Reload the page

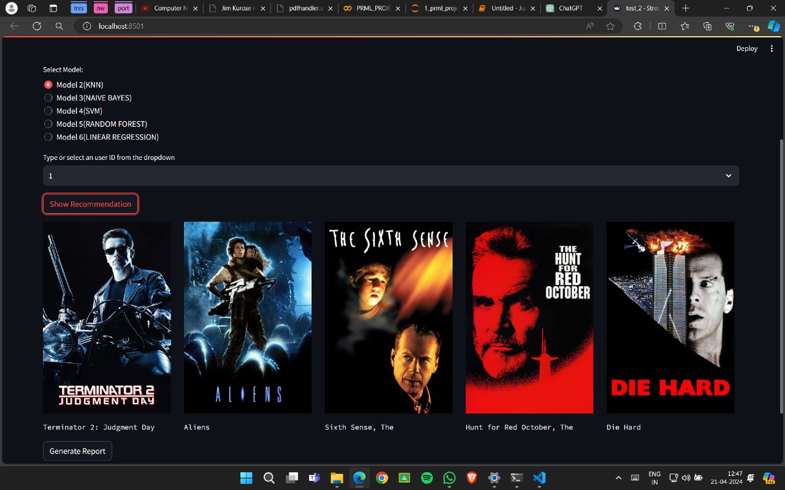[x=37, y=26]
